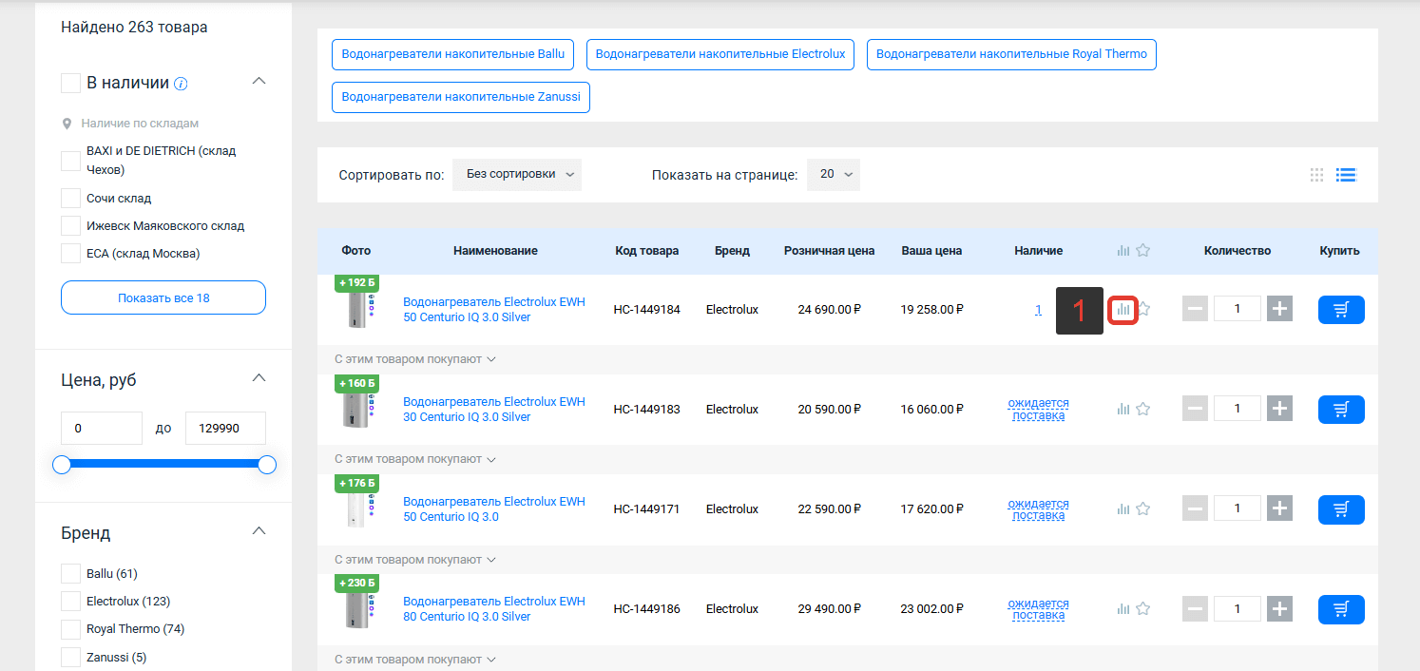Add HC-1449186 product to cart
The height and width of the screenshot is (671, 1420).
(x=1340, y=609)
